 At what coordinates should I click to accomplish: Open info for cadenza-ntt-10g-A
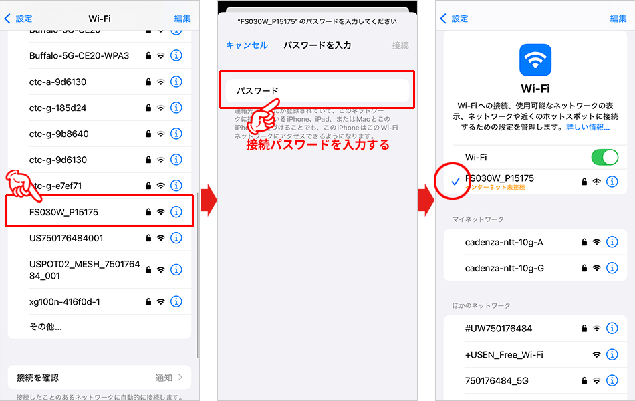[612, 242]
